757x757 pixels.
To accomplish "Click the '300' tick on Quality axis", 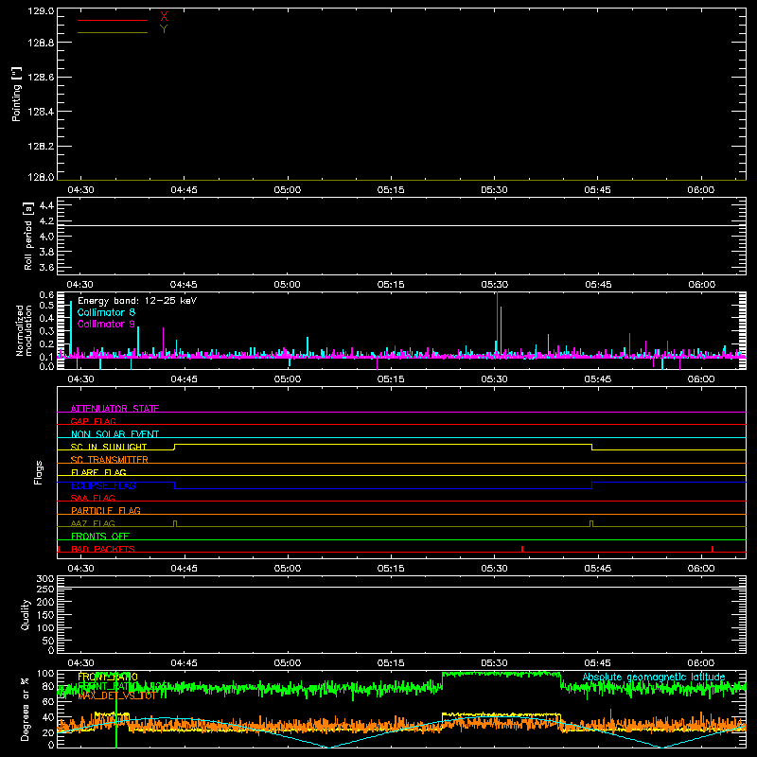I will (44, 579).
